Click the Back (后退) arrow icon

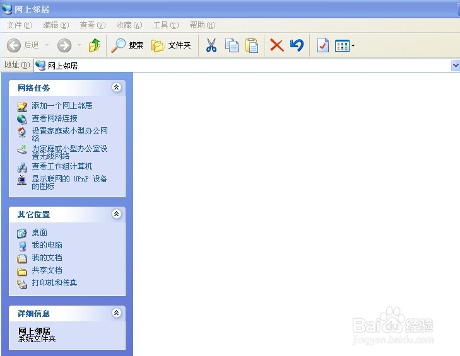point(14,45)
